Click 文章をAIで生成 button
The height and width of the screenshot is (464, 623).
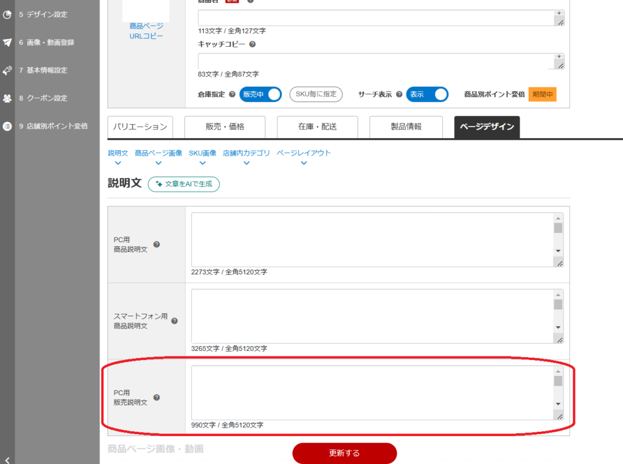184,184
